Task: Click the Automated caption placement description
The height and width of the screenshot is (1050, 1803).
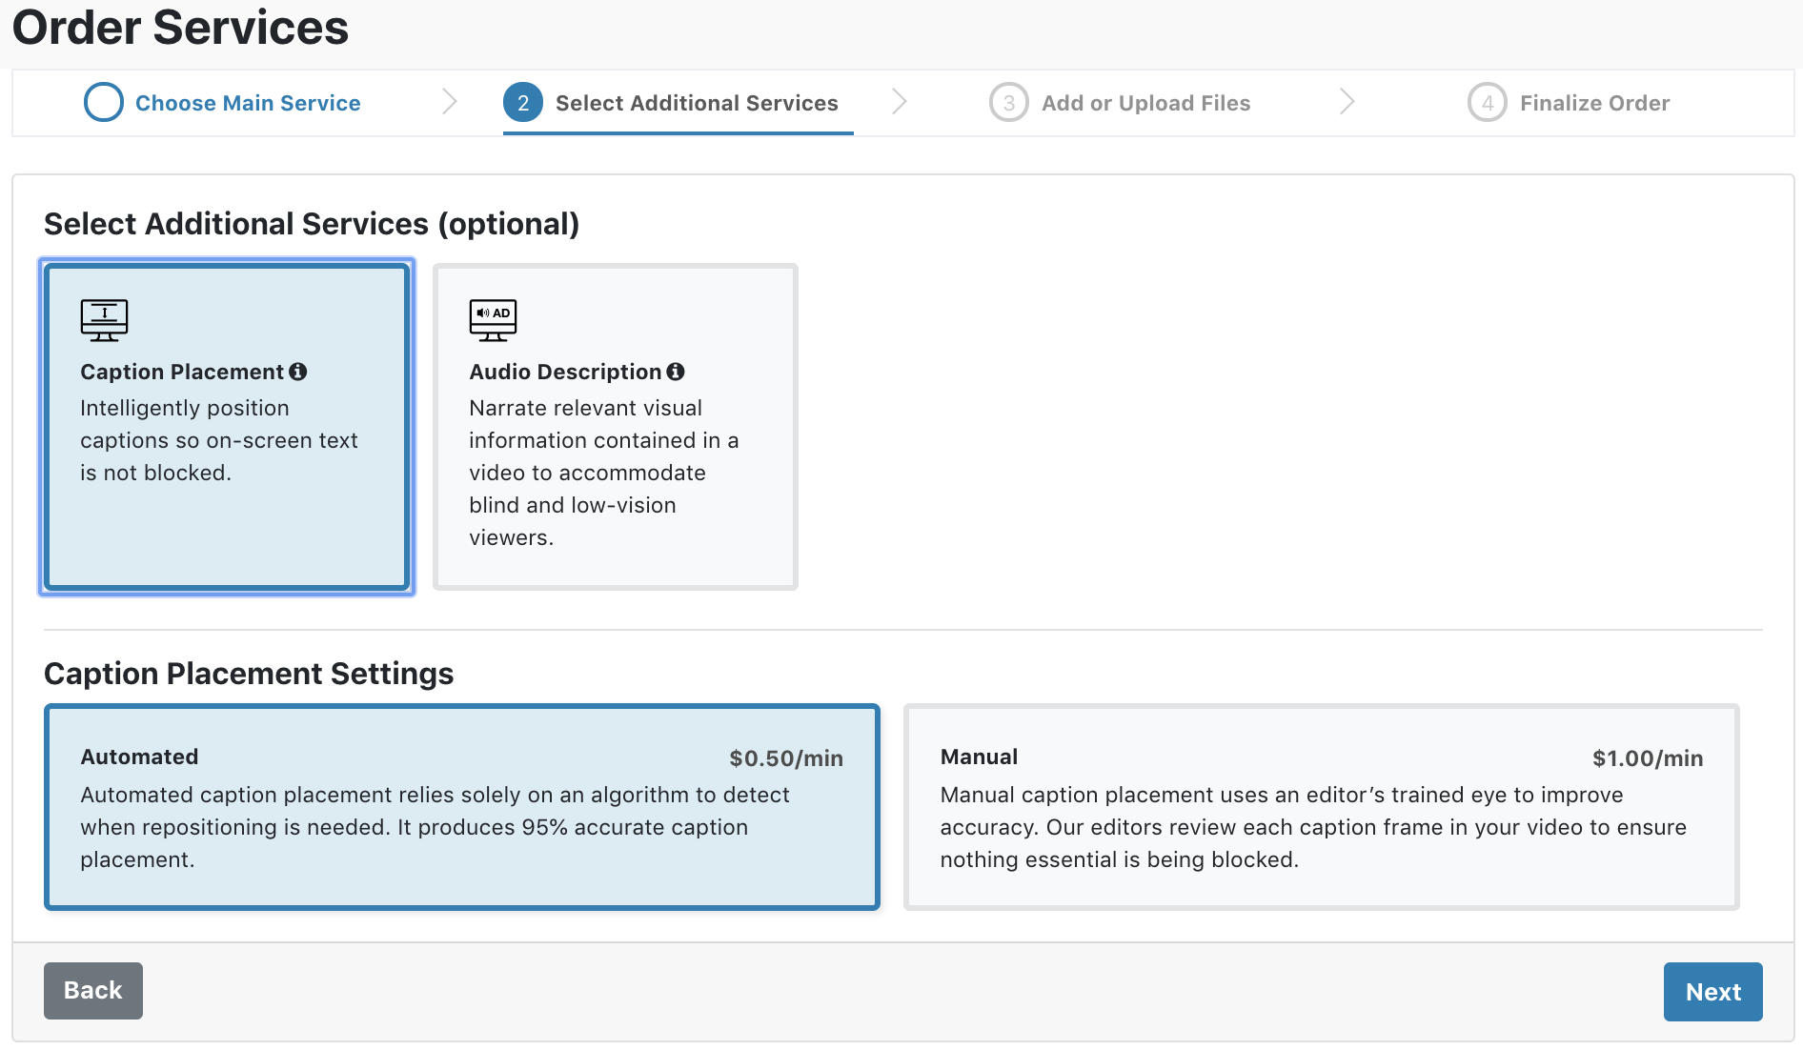Action: (x=435, y=827)
